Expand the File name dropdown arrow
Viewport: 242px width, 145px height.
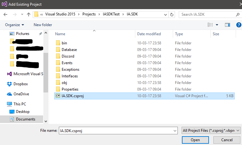tap(175, 131)
